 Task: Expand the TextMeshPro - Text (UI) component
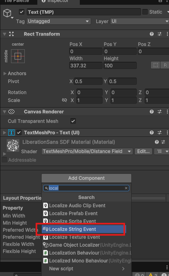pos(5,132)
